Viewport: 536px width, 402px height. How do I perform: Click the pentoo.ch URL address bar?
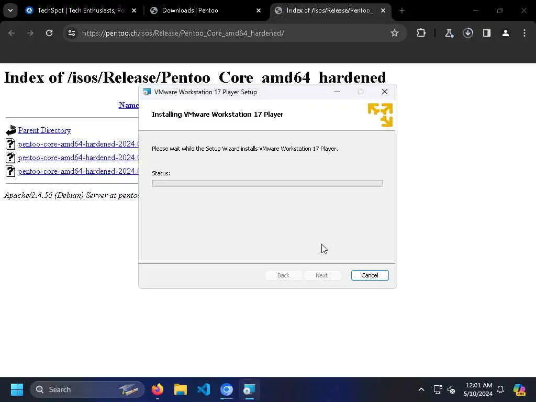(183, 33)
